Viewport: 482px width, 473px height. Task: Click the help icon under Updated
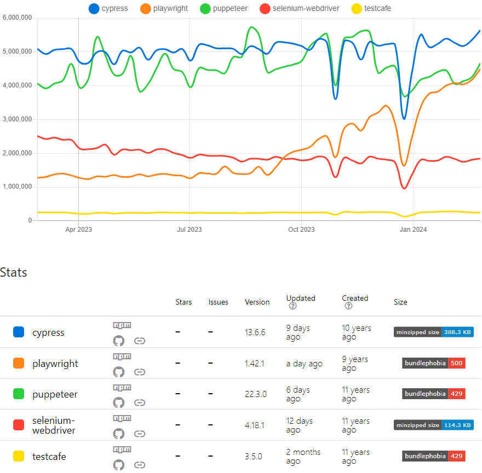pos(292,306)
